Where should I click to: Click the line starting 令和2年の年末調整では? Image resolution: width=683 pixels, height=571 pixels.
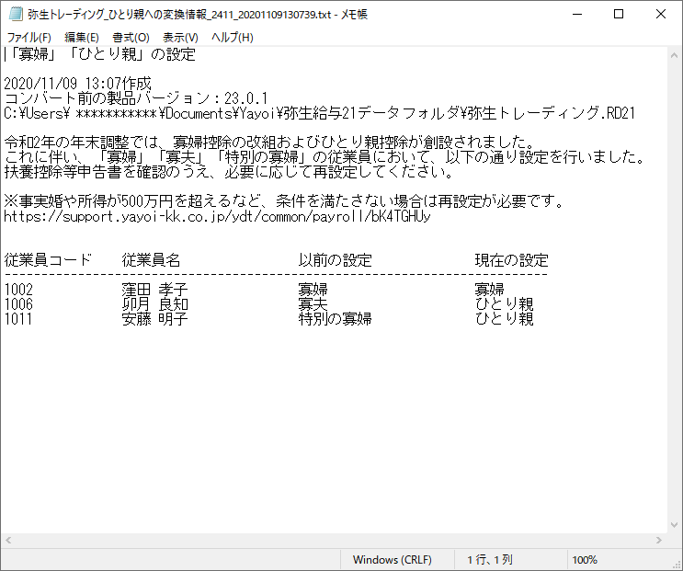(269, 143)
